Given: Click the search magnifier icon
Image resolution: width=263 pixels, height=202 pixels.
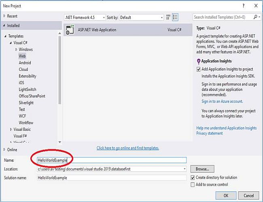Looking at the screenshot, I should coord(255,17).
